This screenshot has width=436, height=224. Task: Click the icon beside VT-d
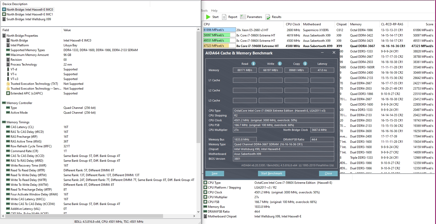(x=8, y=69)
